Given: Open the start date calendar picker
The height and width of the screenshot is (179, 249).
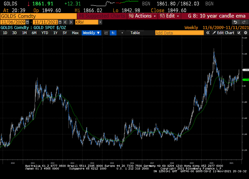Looking at the screenshot, I should point(27,22).
